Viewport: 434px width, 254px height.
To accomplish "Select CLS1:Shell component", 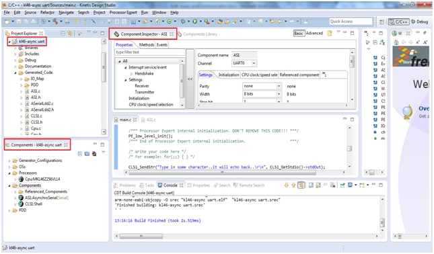I will pos(34,204).
